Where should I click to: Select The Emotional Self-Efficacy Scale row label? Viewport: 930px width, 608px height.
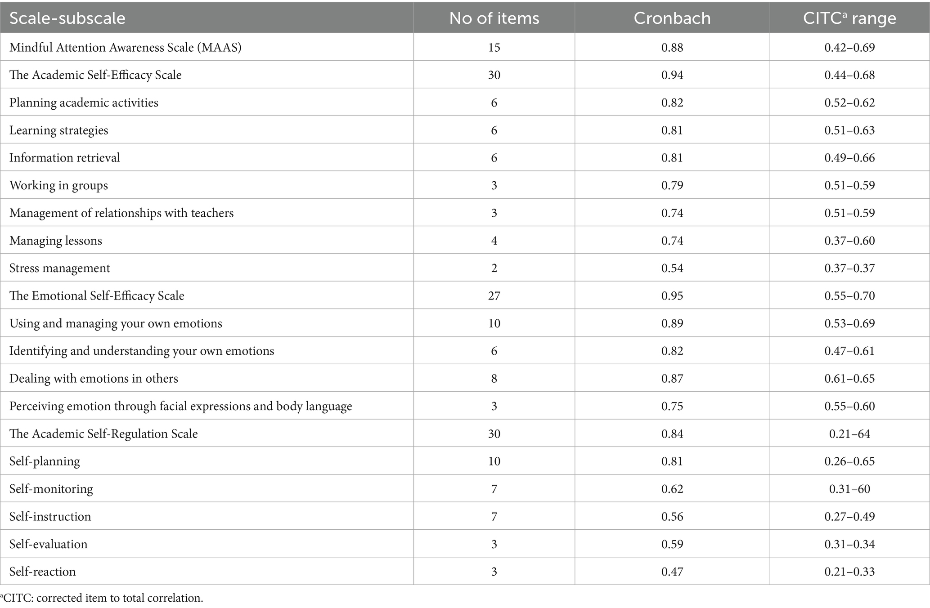pos(97,296)
